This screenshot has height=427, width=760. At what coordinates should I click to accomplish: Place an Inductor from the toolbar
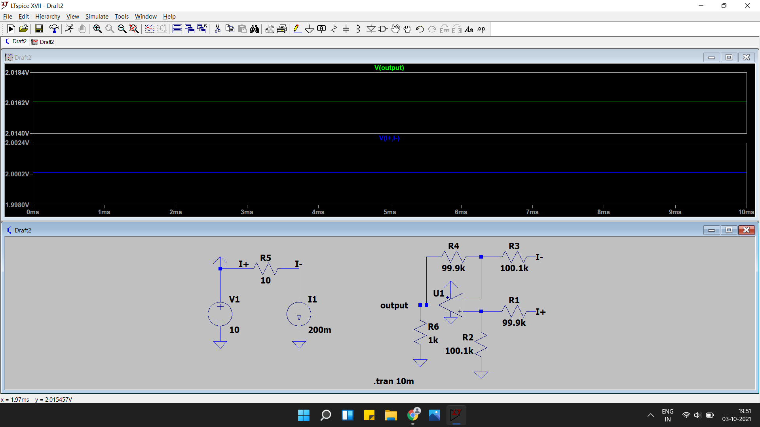pyautogui.click(x=358, y=29)
